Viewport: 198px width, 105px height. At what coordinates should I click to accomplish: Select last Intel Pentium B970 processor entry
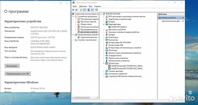coord(127,68)
